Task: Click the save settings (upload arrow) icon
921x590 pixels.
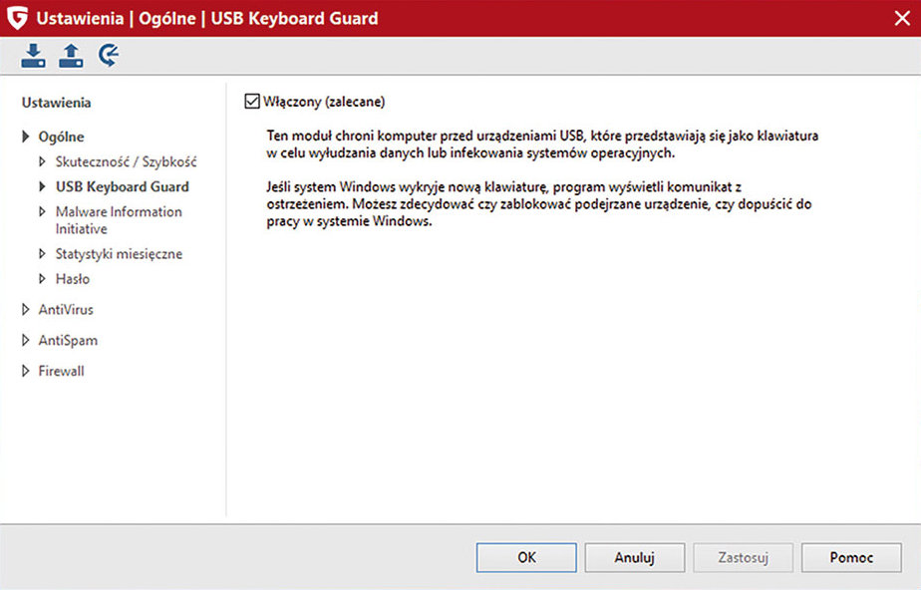Action: [x=71, y=57]
